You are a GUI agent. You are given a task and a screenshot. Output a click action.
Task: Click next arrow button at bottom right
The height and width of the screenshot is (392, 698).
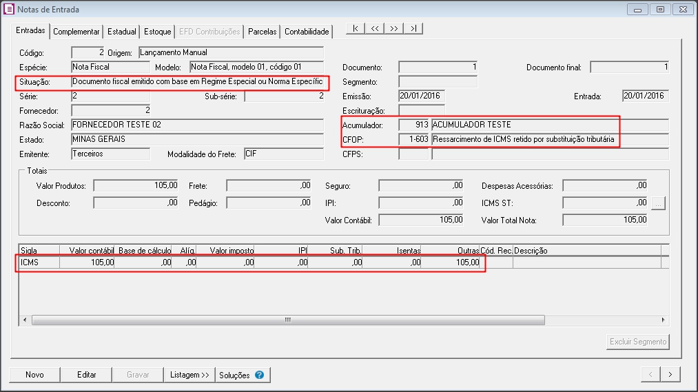(x=670, y=374)
